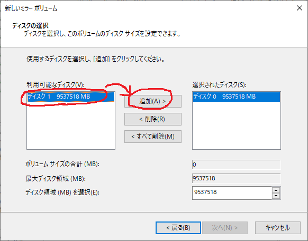Image resolution: width=308 pixels, height=241 pixels.
Task: Click the < すべて削除(M) button
Action: [x=153, y=137]
